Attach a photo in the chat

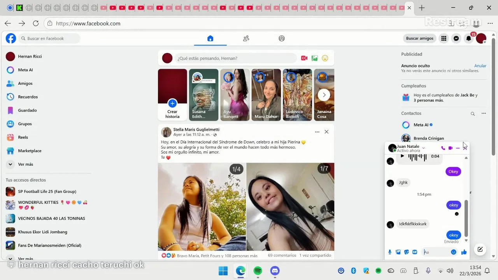coord(398,252)
